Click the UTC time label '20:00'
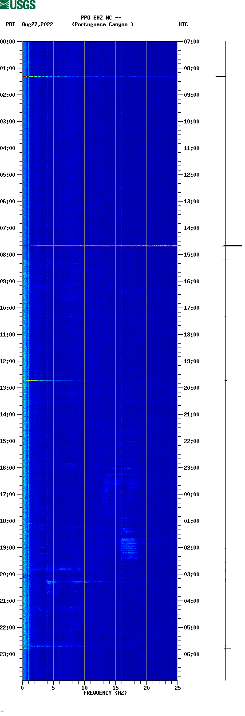The image size is (245, 716). click(192, 388)
